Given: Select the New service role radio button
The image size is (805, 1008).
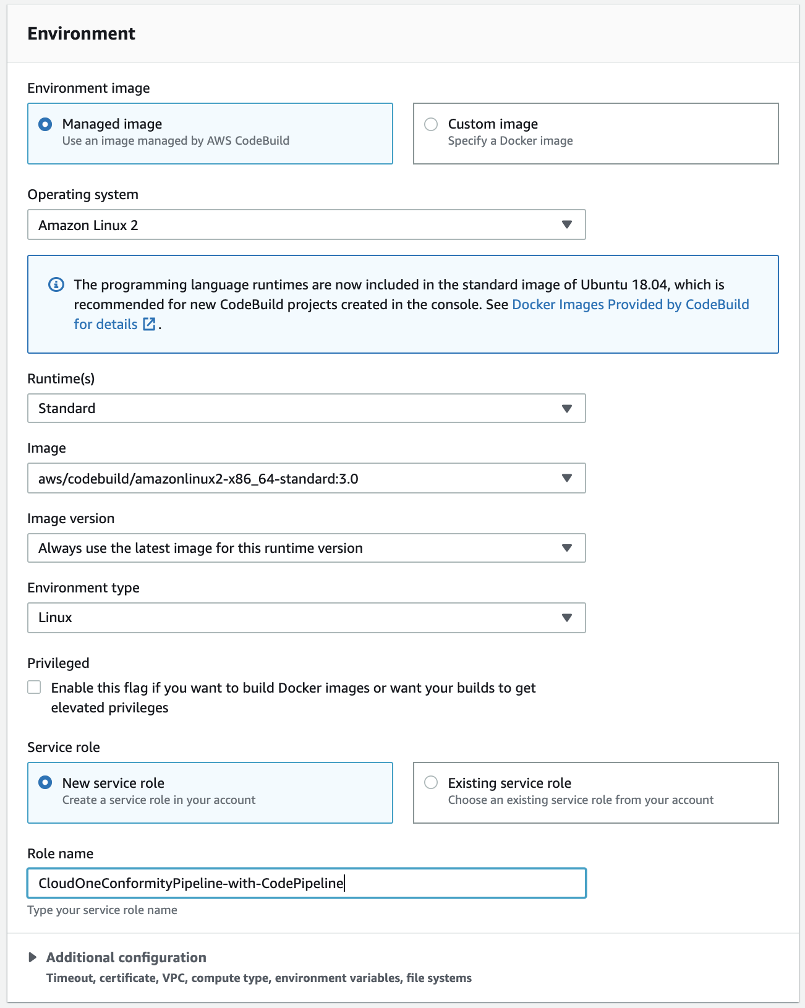Looking at the screenshot, I should pos(45,783).
